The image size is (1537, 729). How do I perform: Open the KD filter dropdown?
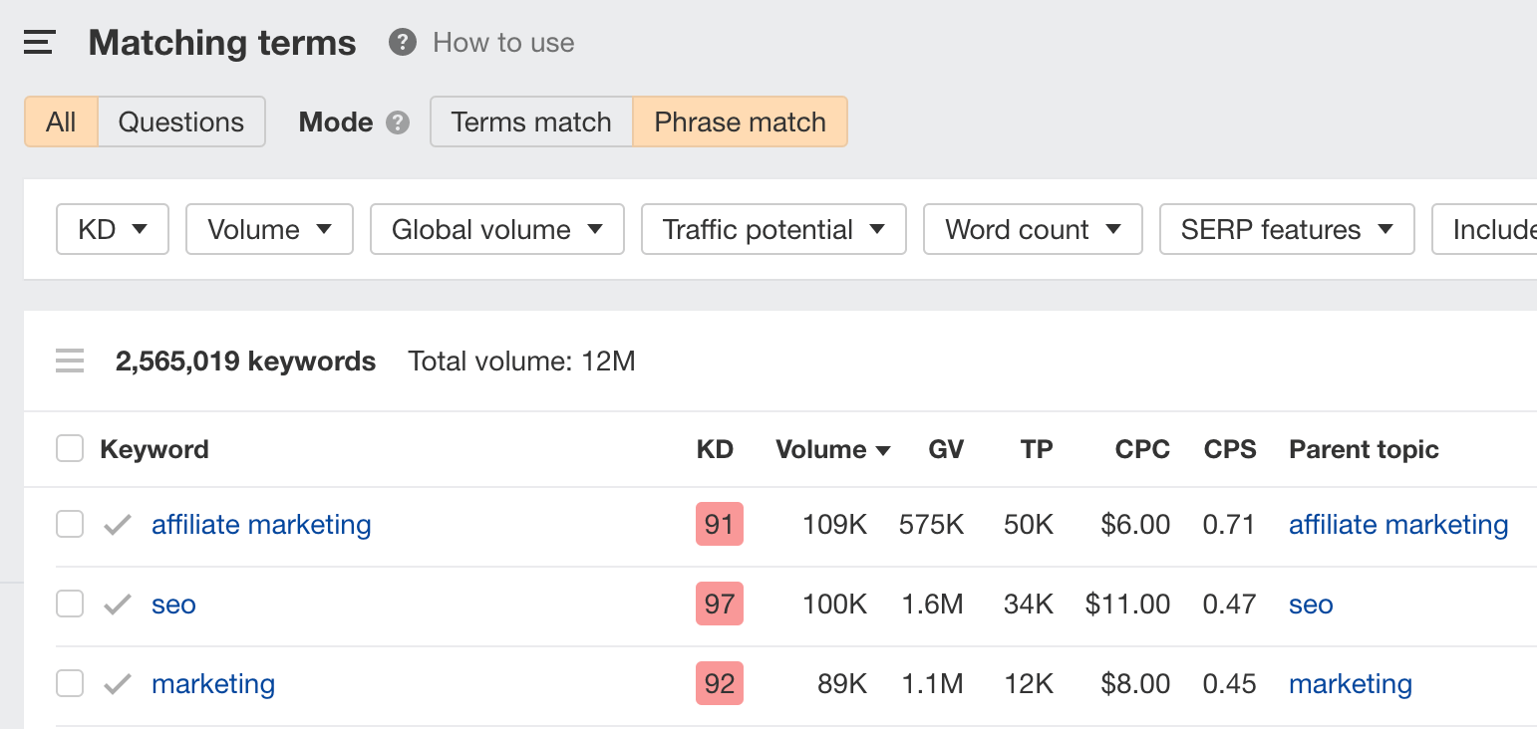[x=112, y=229]
